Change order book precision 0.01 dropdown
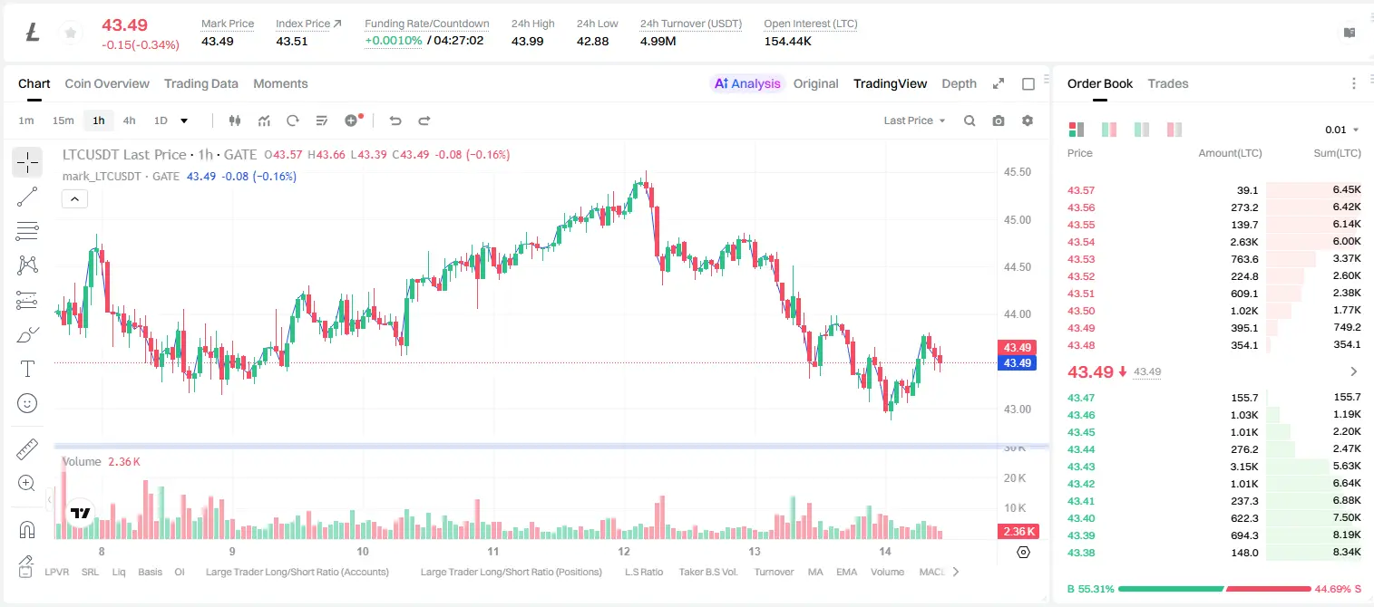This screenshot has height=607, width=1374. pos(1342,130)
